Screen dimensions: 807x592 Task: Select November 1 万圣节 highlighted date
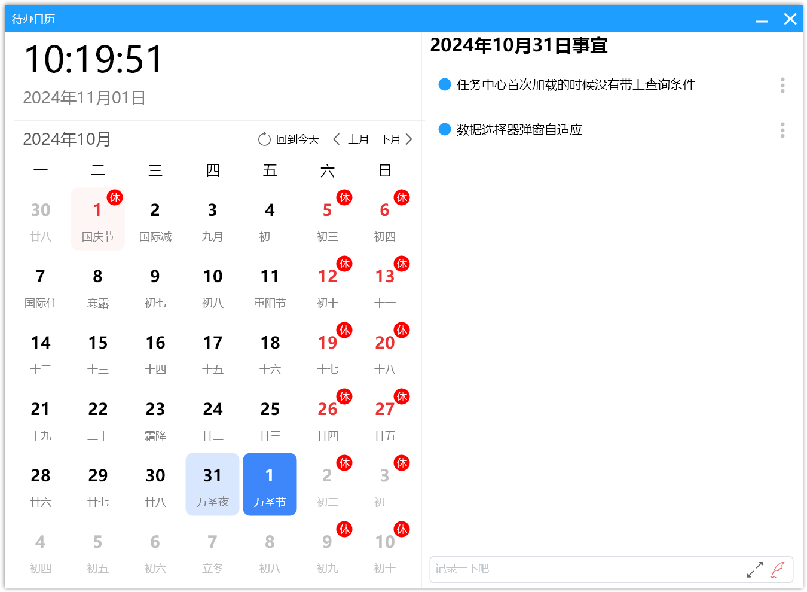pos(270,484)
